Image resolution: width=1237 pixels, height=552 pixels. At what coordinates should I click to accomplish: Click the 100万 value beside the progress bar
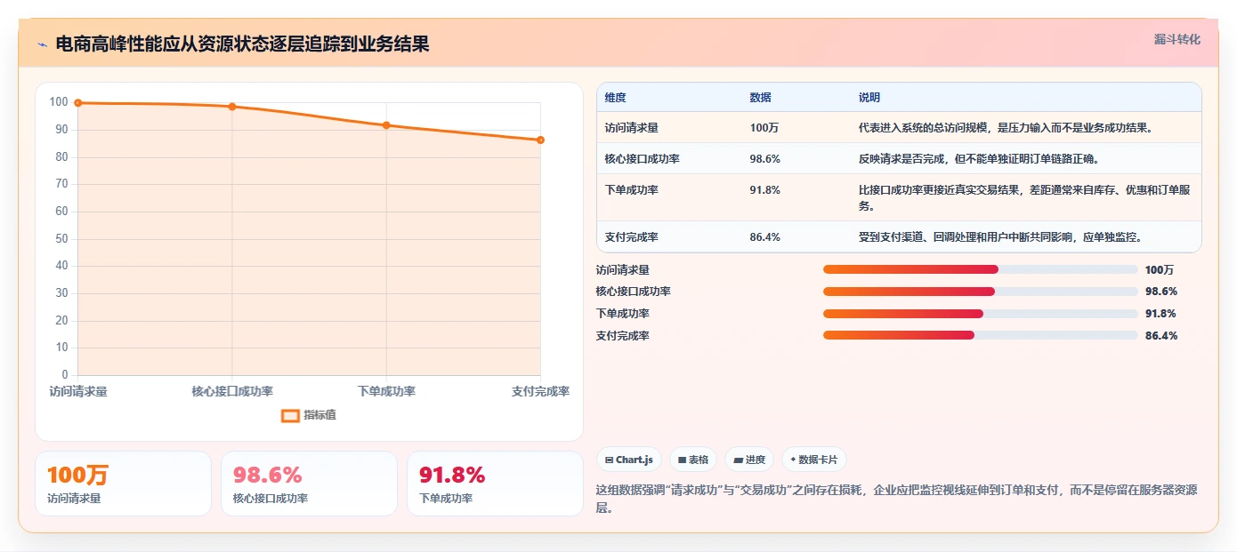coord(1160,270)
